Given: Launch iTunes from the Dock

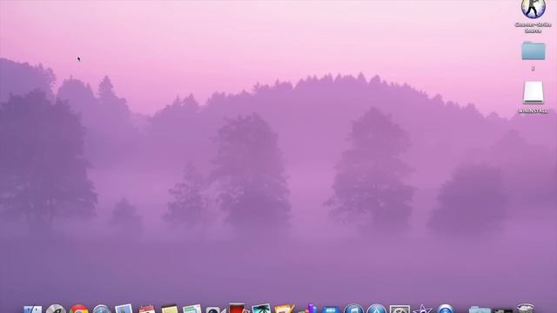Looking at the screenshot, I should point(353,309).
